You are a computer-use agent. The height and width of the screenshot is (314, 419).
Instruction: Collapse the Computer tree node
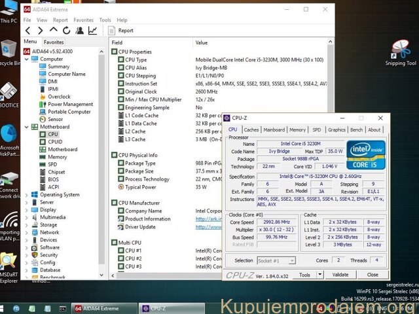click(x=26, y=59)
